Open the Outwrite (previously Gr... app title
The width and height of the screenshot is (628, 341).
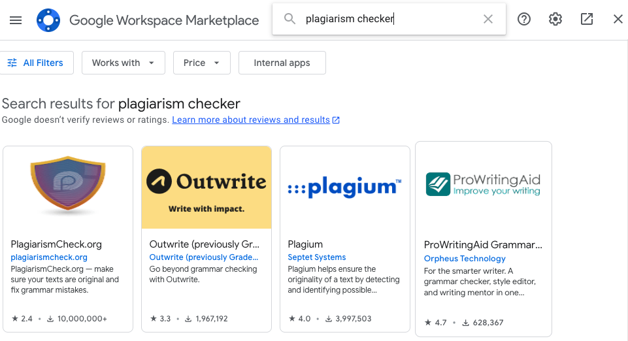[205, 244]
